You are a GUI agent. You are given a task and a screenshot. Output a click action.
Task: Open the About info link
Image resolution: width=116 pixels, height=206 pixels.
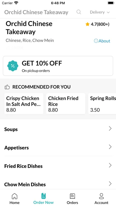point(102,41)
